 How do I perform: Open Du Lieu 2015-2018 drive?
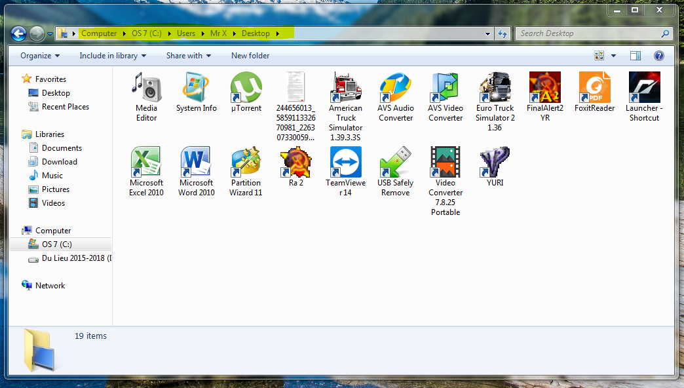70,258
